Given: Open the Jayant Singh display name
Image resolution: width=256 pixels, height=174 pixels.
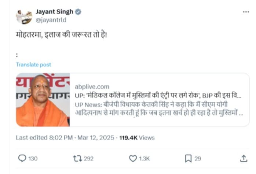Looking at the screenshot, I should (54, 12).
